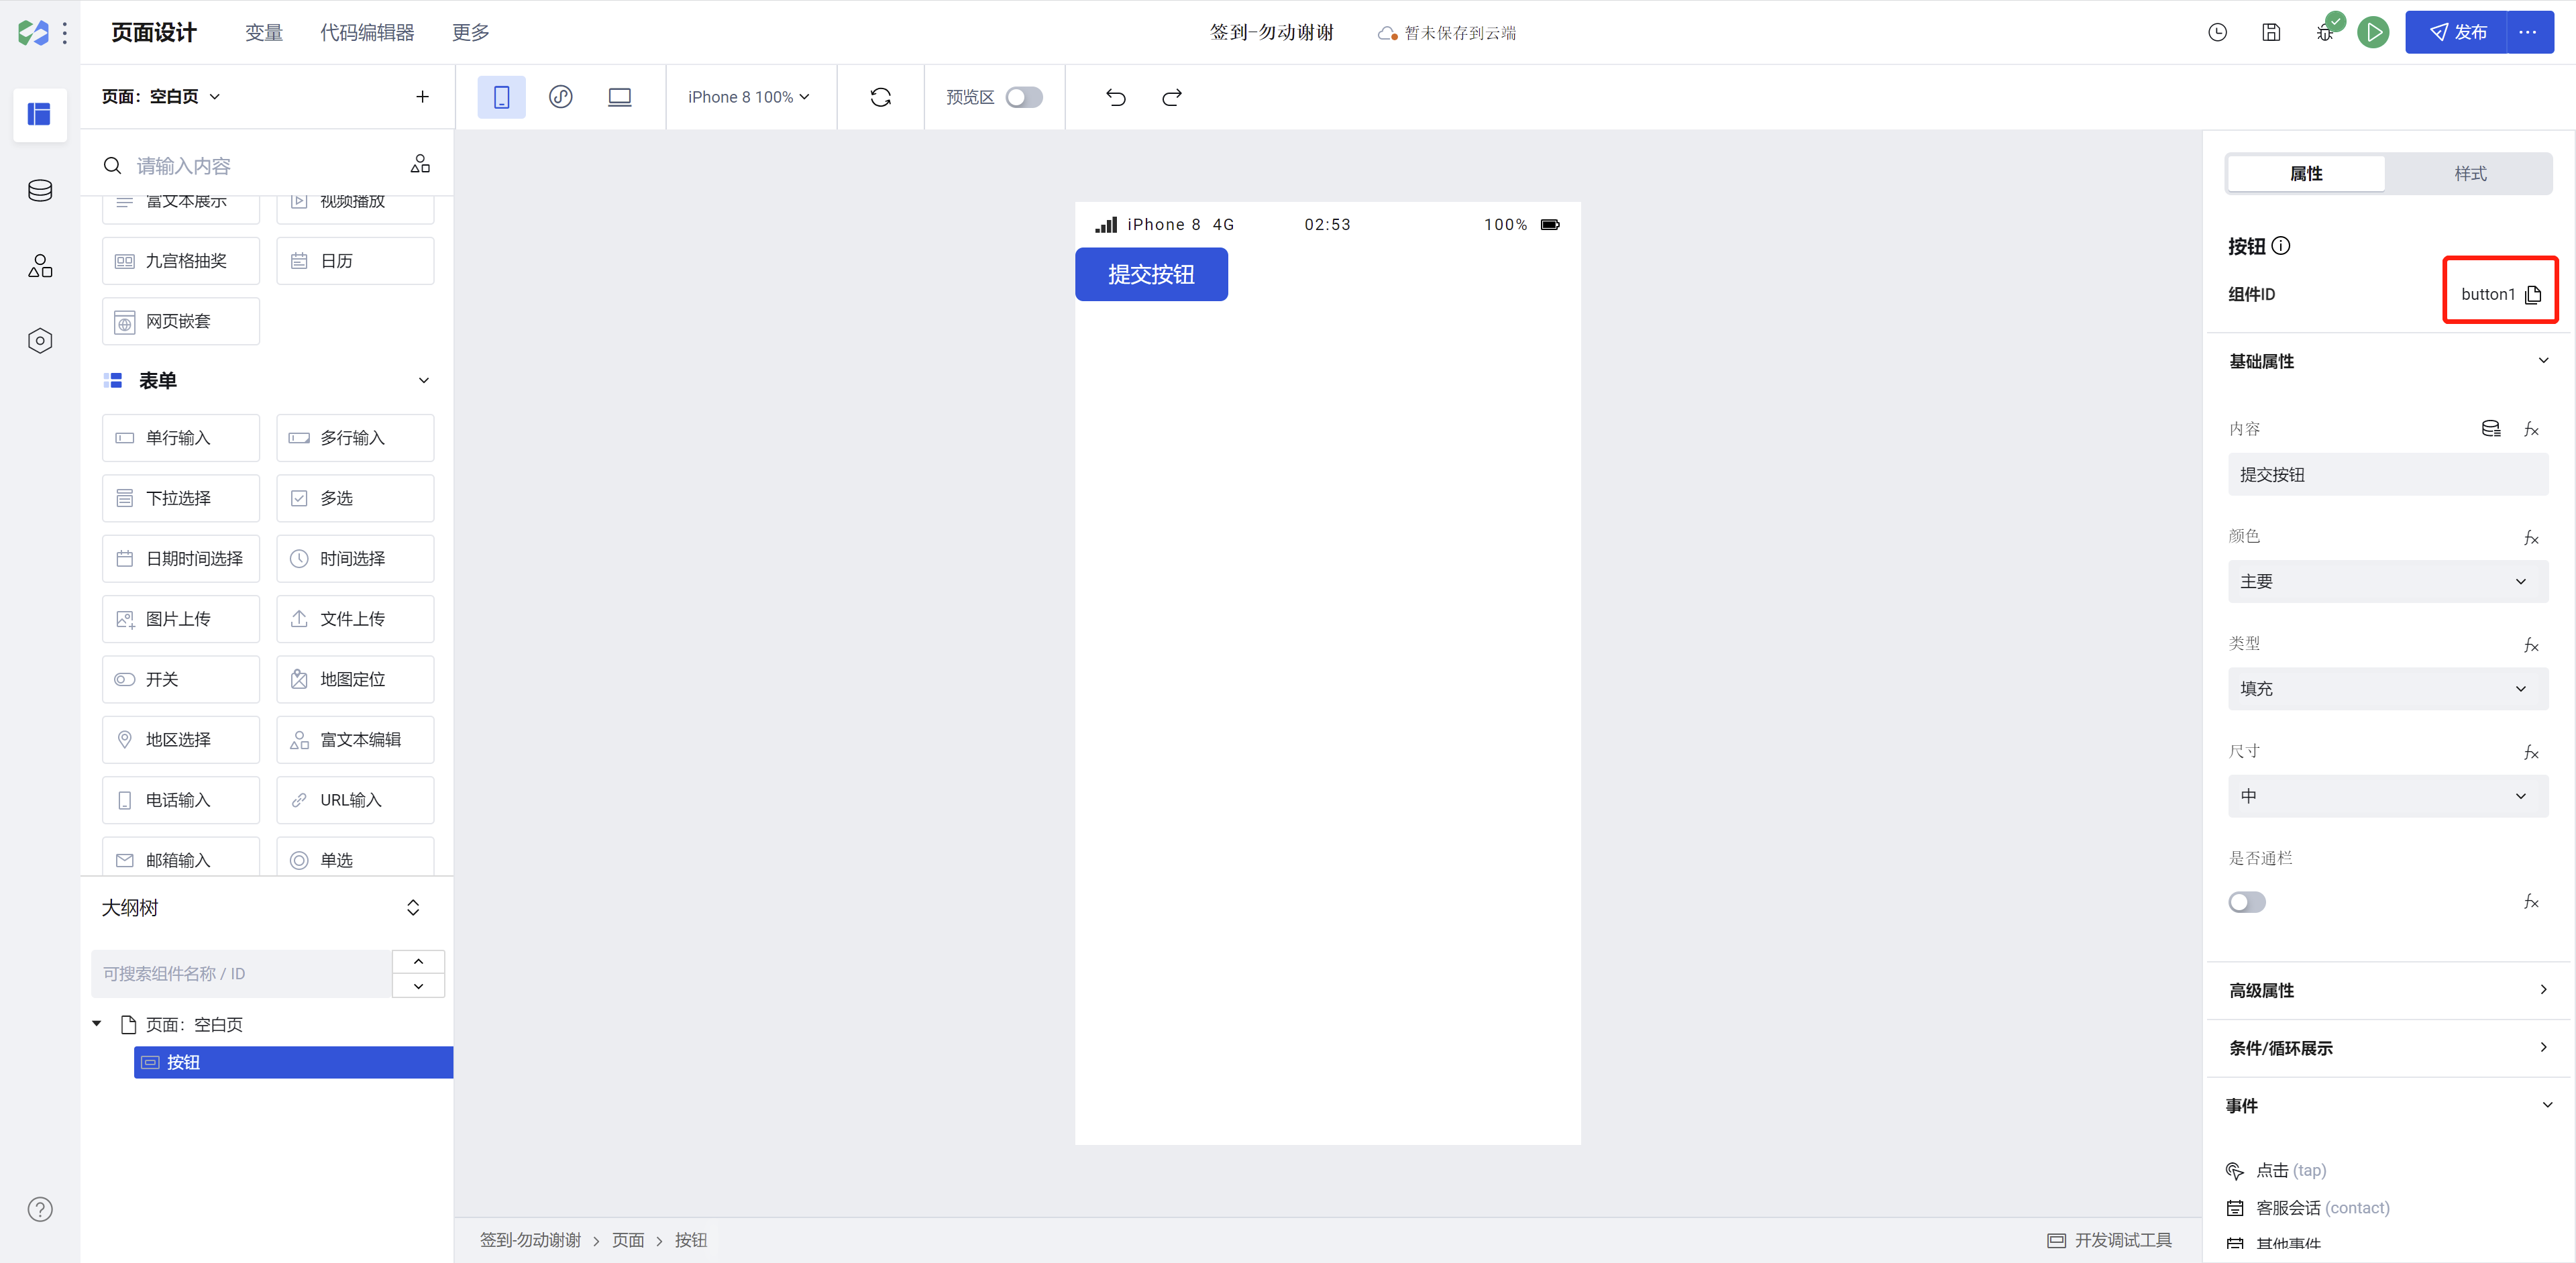Open 开发调试工具 at bottom bar

(2109, 1240)
